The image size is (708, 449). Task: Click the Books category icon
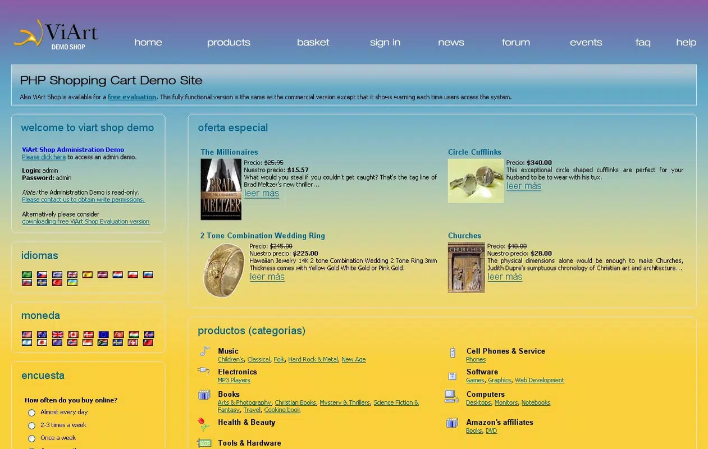click(204, 395)
